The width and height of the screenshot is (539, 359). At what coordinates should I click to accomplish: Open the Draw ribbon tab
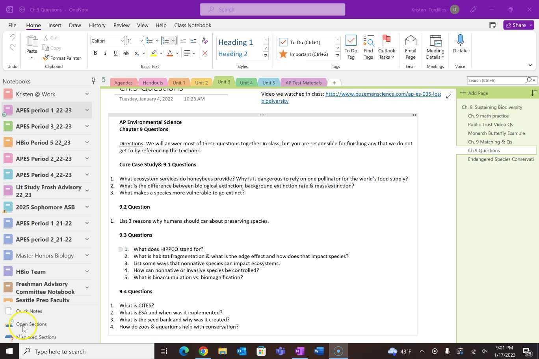[75, 25]
